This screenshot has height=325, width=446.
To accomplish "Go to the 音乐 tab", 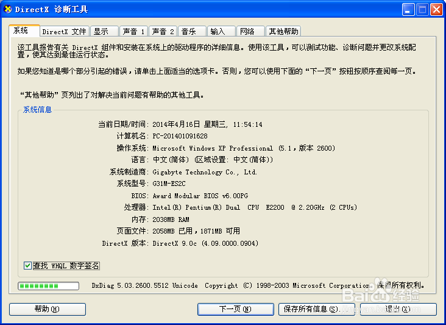I will 193,31.
